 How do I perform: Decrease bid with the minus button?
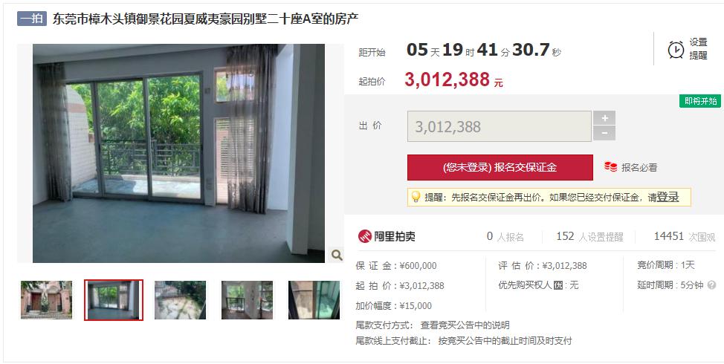click(604, 133)
